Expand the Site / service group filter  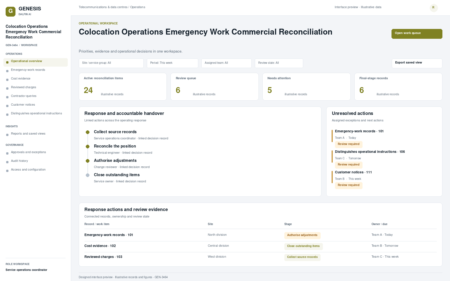pyautogui.click(x=111, y=63)
